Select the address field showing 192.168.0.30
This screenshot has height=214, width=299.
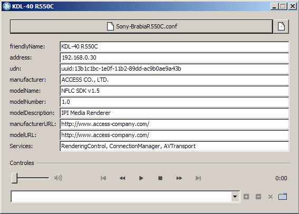(x=175, y=57)
